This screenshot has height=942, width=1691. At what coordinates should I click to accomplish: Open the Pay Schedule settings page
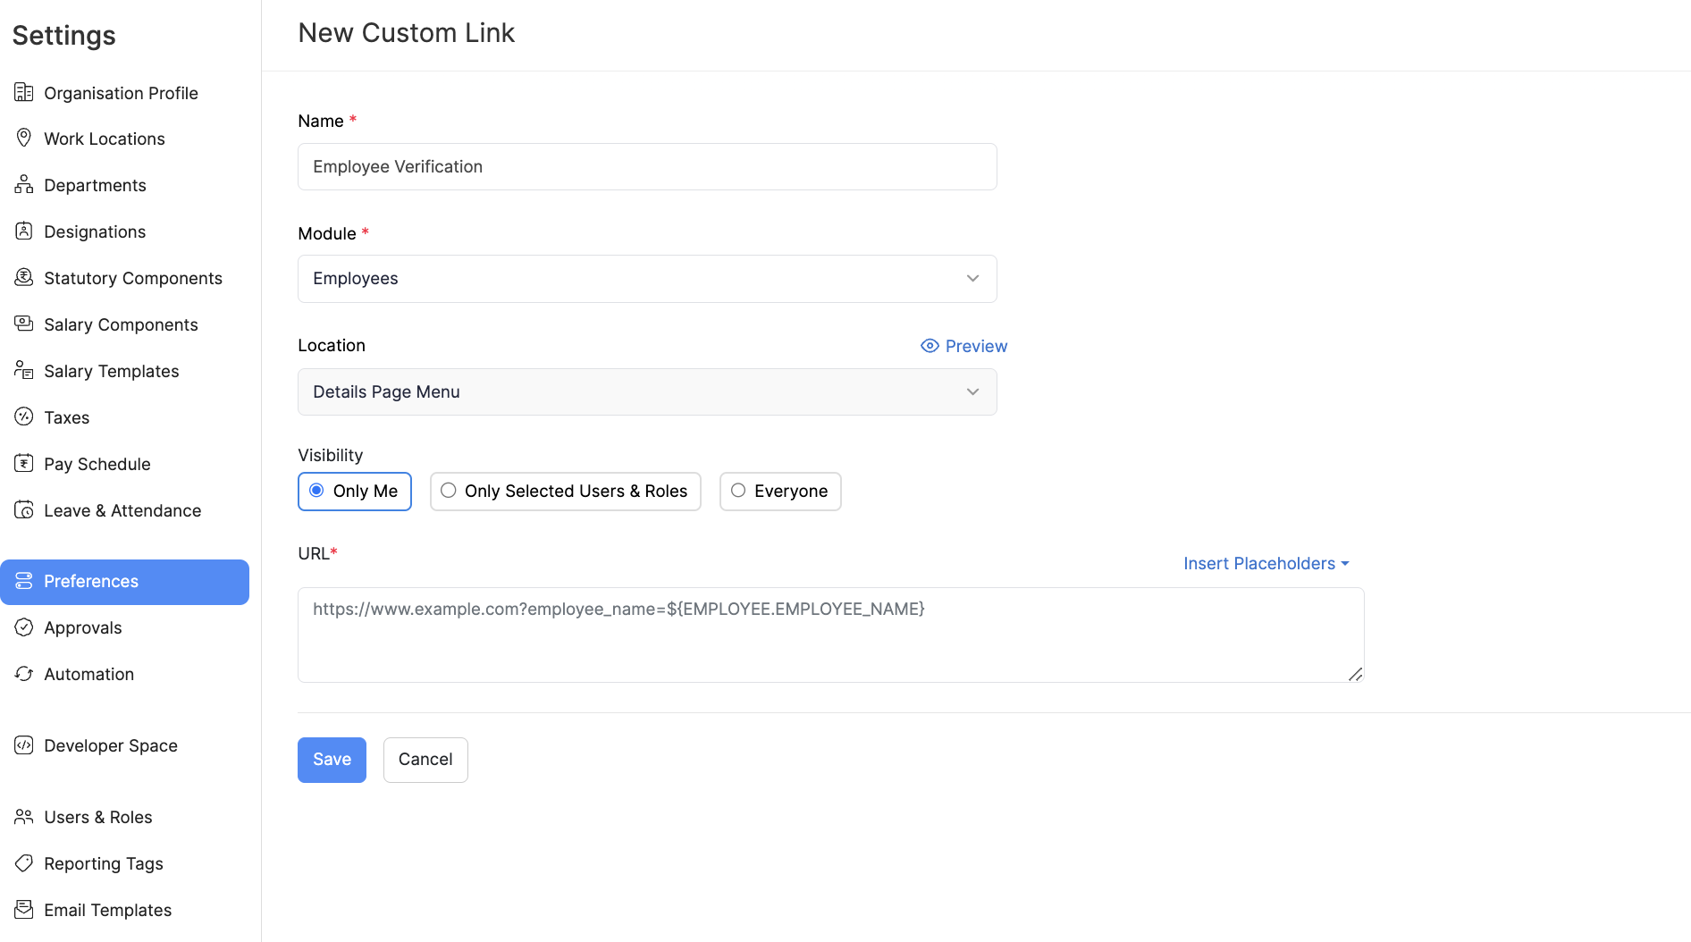97,464
